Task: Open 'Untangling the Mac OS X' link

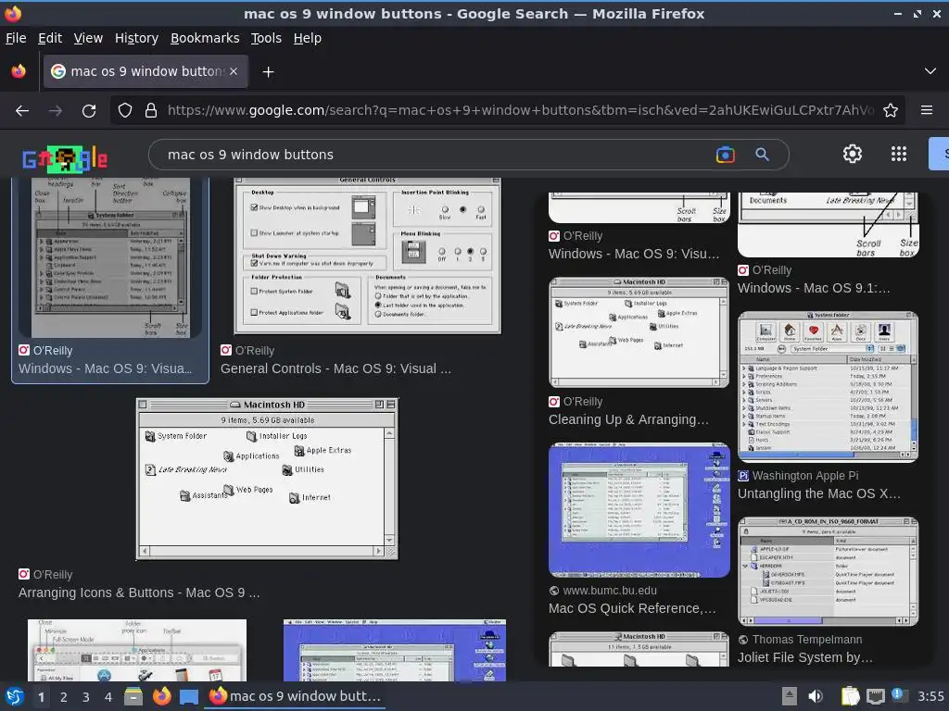Action: 819,494
